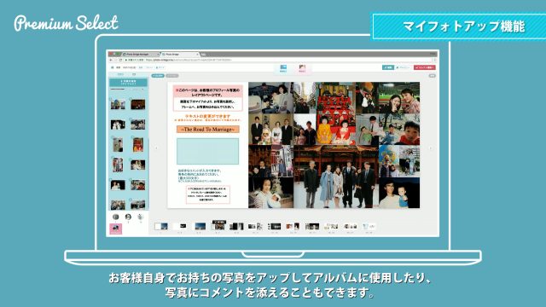The image size is (546, 307).
Task: Select the active teal pill tab above canvas
Action: coord(158,76)
